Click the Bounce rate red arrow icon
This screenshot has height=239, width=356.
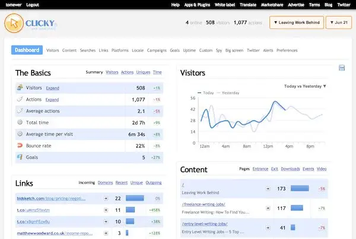click(20, 145)
